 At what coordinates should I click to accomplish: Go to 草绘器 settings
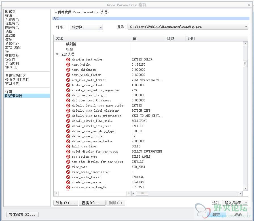(10, 36)
